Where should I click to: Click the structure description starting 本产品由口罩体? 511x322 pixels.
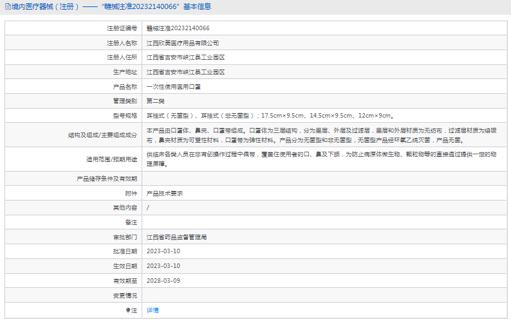point(321,135)
